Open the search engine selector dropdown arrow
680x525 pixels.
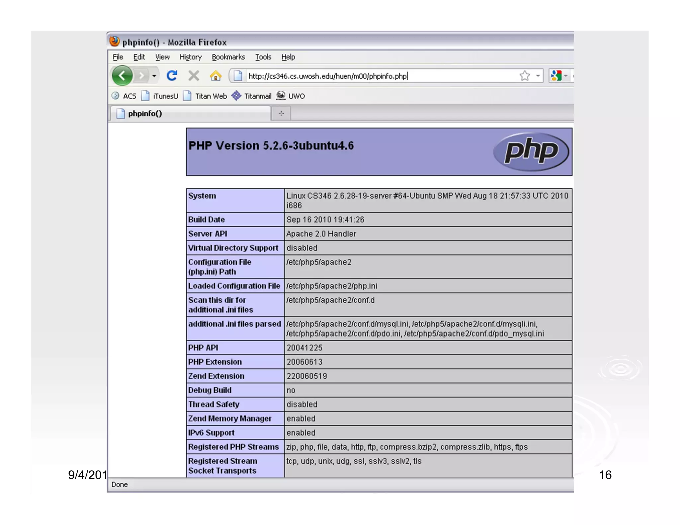pos(566,76)
